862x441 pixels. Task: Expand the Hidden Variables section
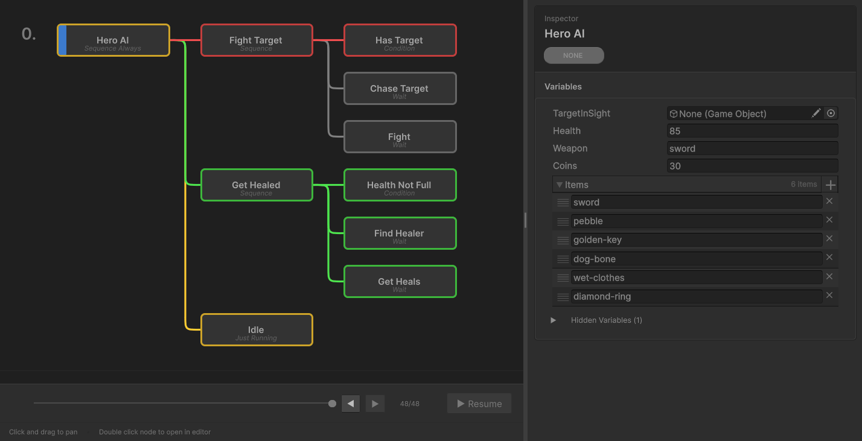pyautogui.click(x=554, y=320)
